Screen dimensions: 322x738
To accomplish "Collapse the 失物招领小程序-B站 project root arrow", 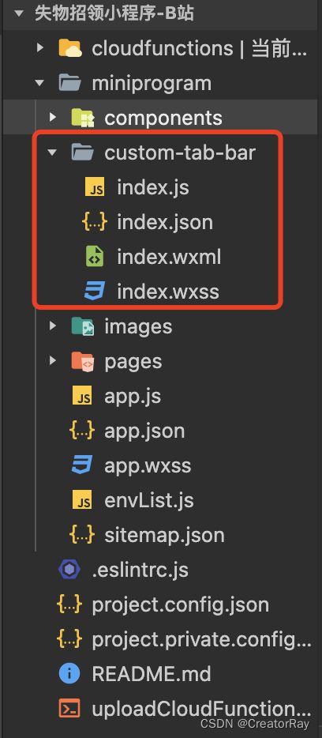I will click(x=19, y=13).
